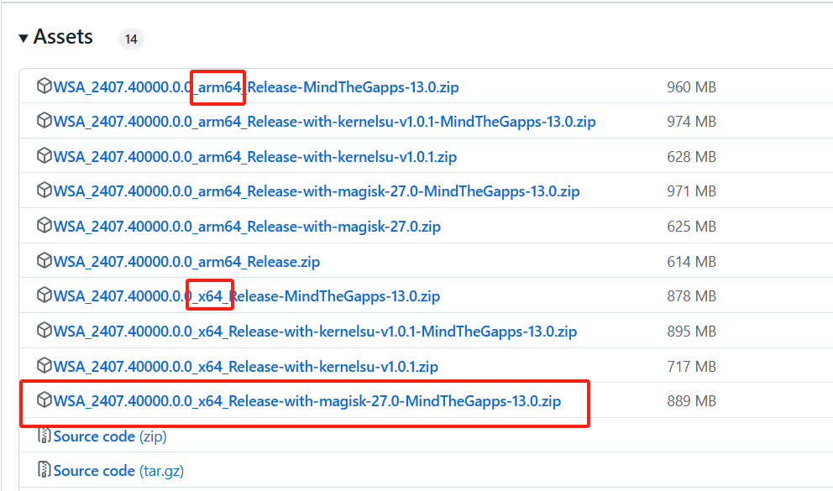
Task: Download arm64 magisk-27.0-MindTheGapps-13.0.zip
Action: click(x=317, y=191)
